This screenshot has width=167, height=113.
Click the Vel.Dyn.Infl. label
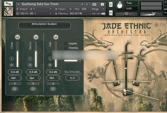coord(73,72)
